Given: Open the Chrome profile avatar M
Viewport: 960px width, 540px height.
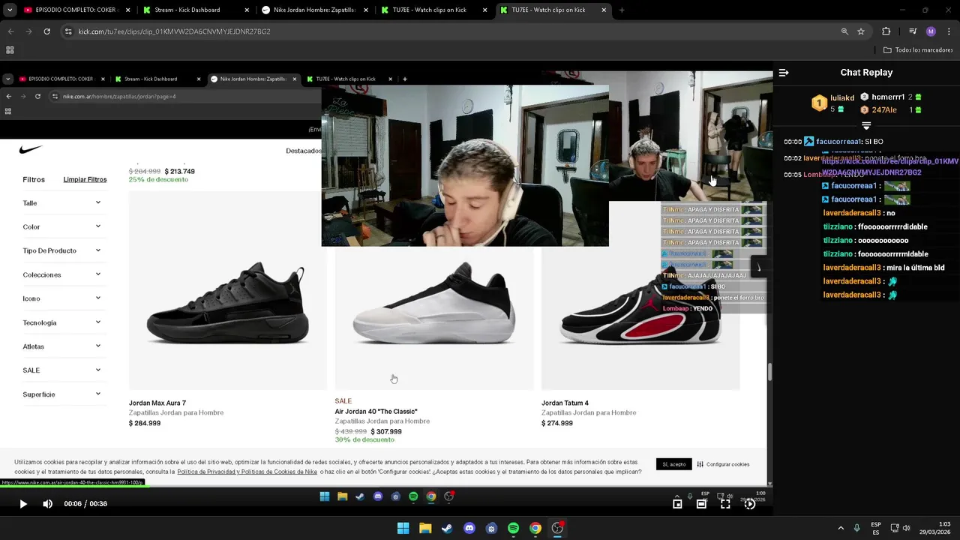Looking at the screenshot, I should 931,31.
